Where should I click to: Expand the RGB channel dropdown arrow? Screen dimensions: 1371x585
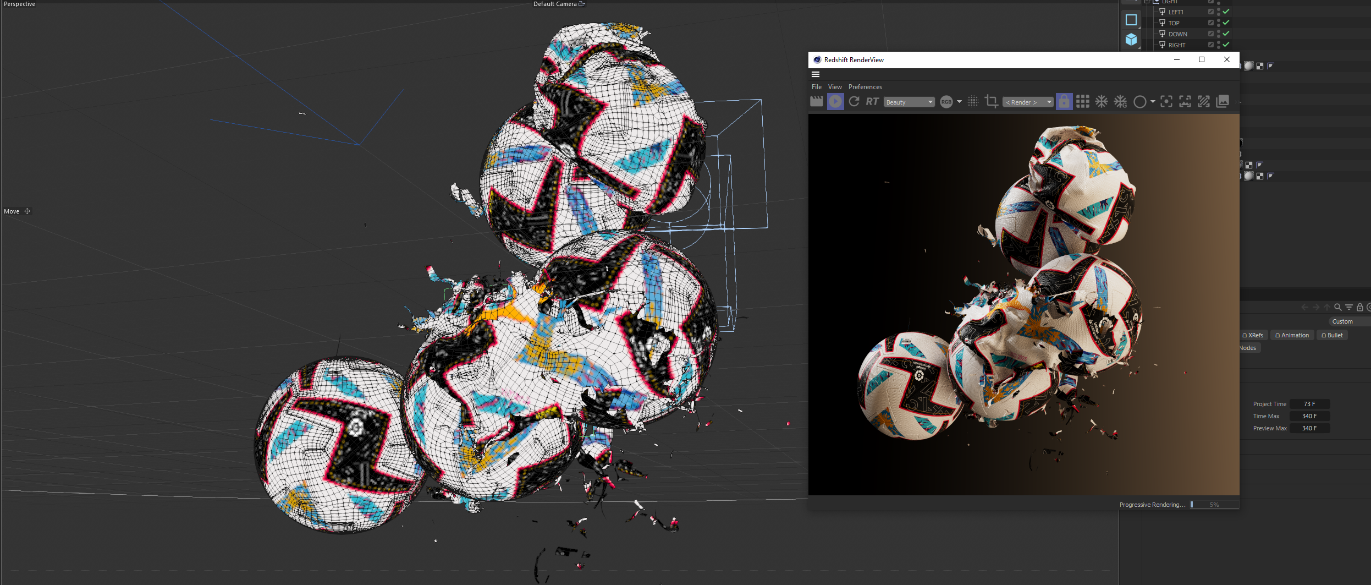point(960,102)
